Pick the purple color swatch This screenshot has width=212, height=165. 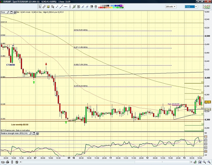[x=121, y=5]
